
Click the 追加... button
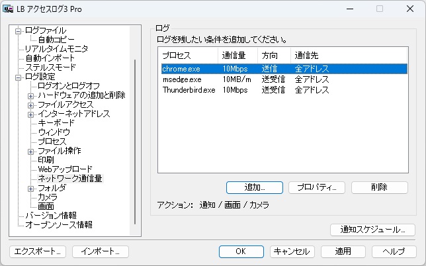[x=255, y=187]
